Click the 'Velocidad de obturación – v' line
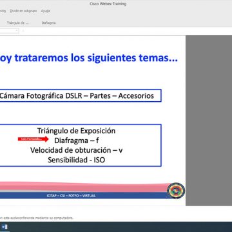Image resolution: width=232 pixels, height=232 pixels. pos(76,150)
